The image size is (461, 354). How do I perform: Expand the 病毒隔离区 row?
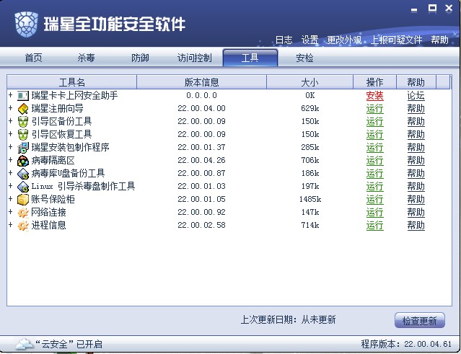coord(11,160)
